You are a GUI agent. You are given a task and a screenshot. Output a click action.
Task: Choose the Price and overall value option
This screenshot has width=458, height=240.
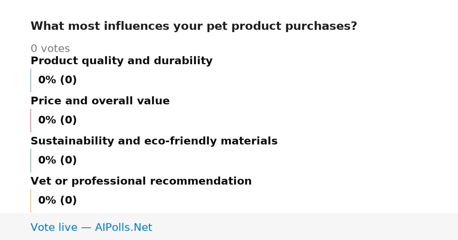tap(100, 101)
